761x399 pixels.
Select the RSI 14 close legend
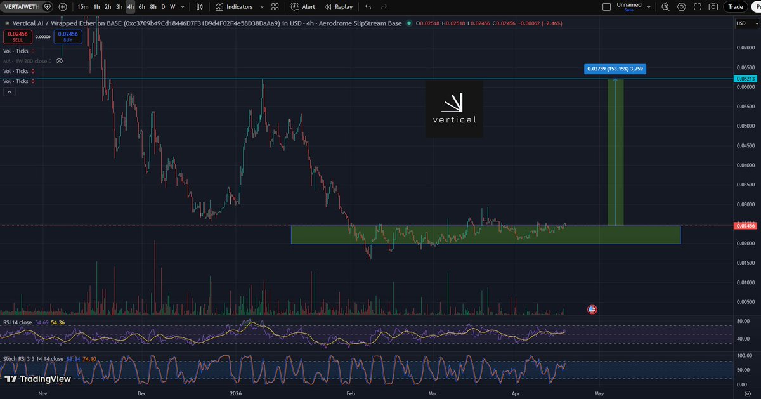[18, 322]
